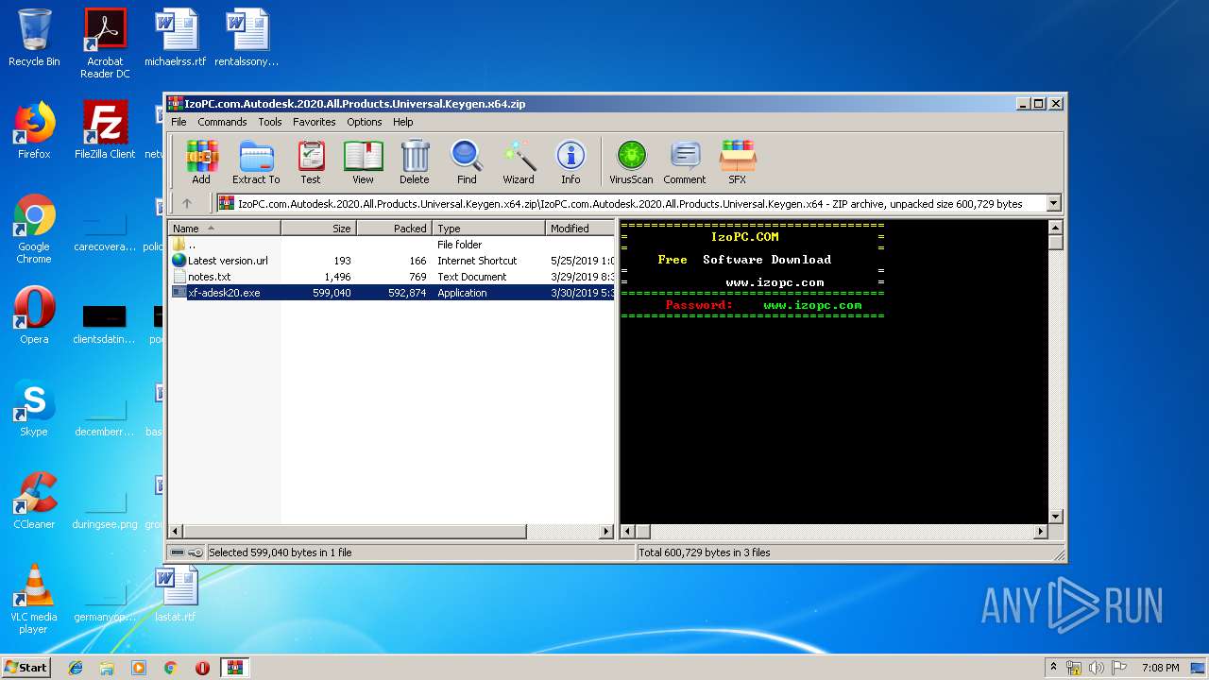The width and height of the screenshot is (1209, 680).
Task: Open the Commands menu
Action: point(222,122)
